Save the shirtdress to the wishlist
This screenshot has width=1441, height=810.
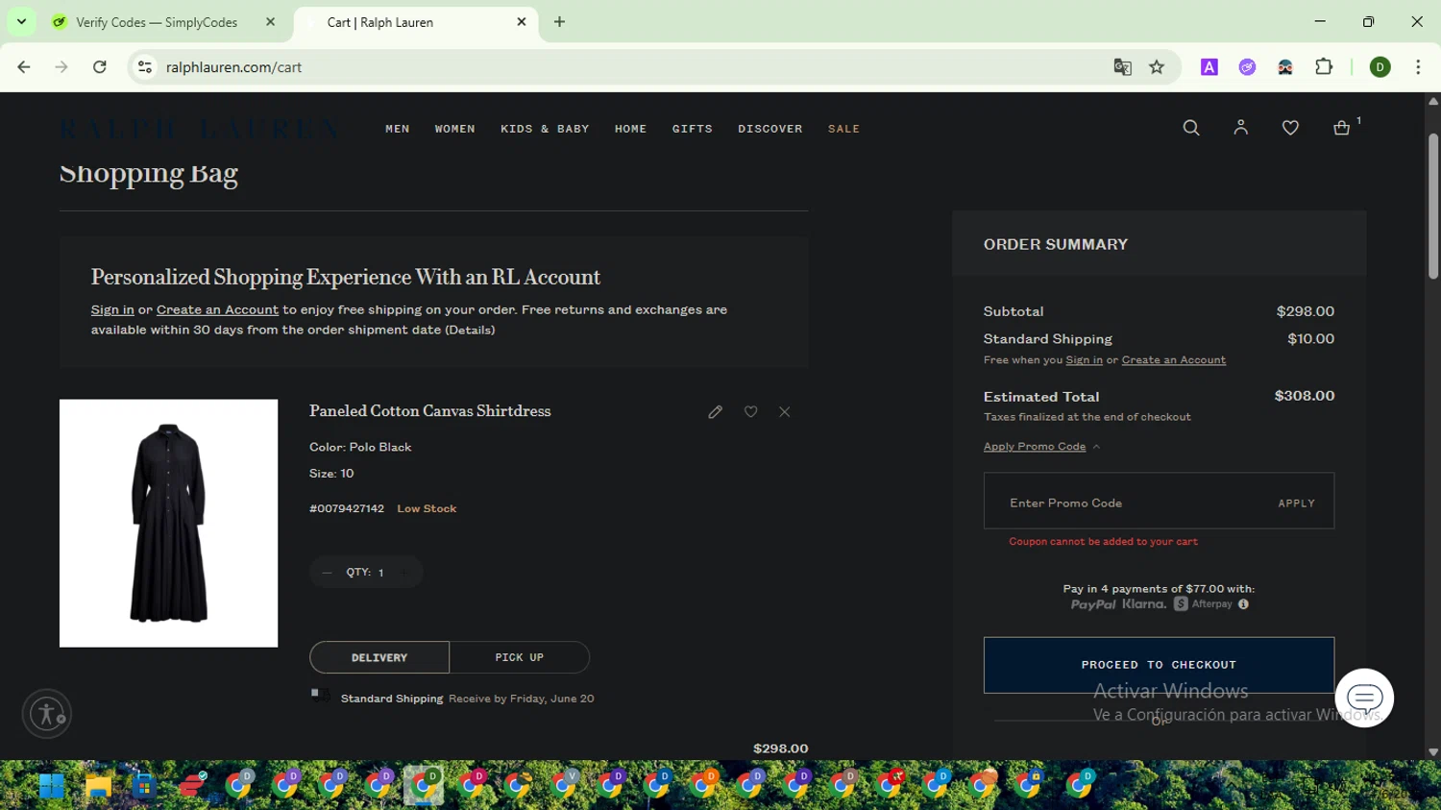(x=750, y=411)
